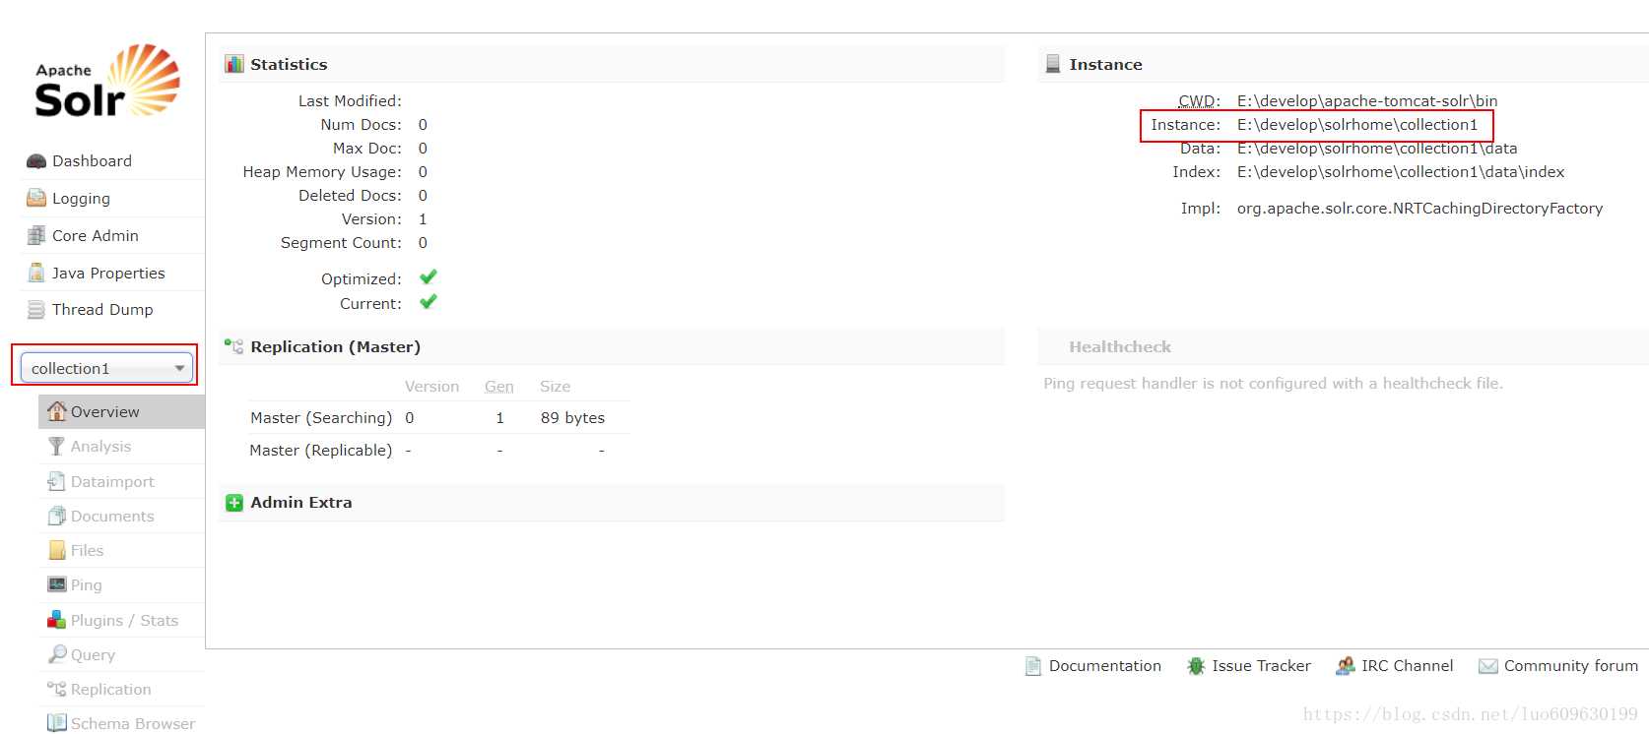Click the Instance server icon
1649x734 pixels.
coord(1053,64)
